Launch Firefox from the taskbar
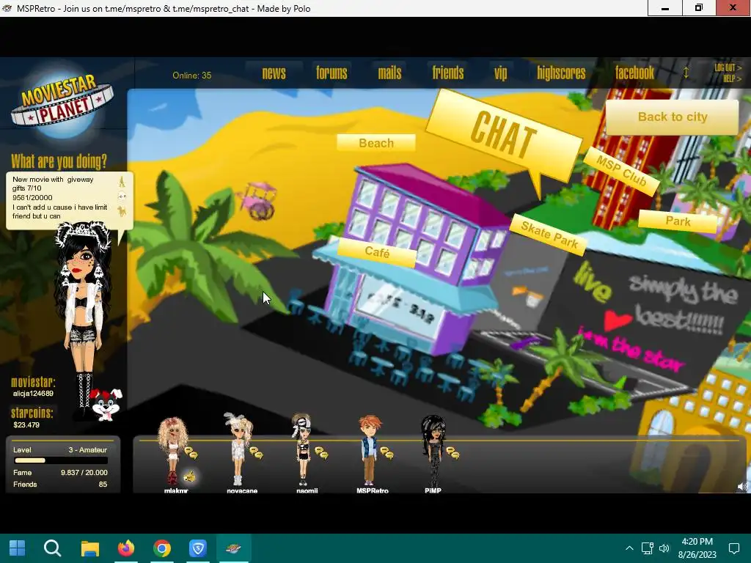The image size is (751, 563). pos(126,548)
